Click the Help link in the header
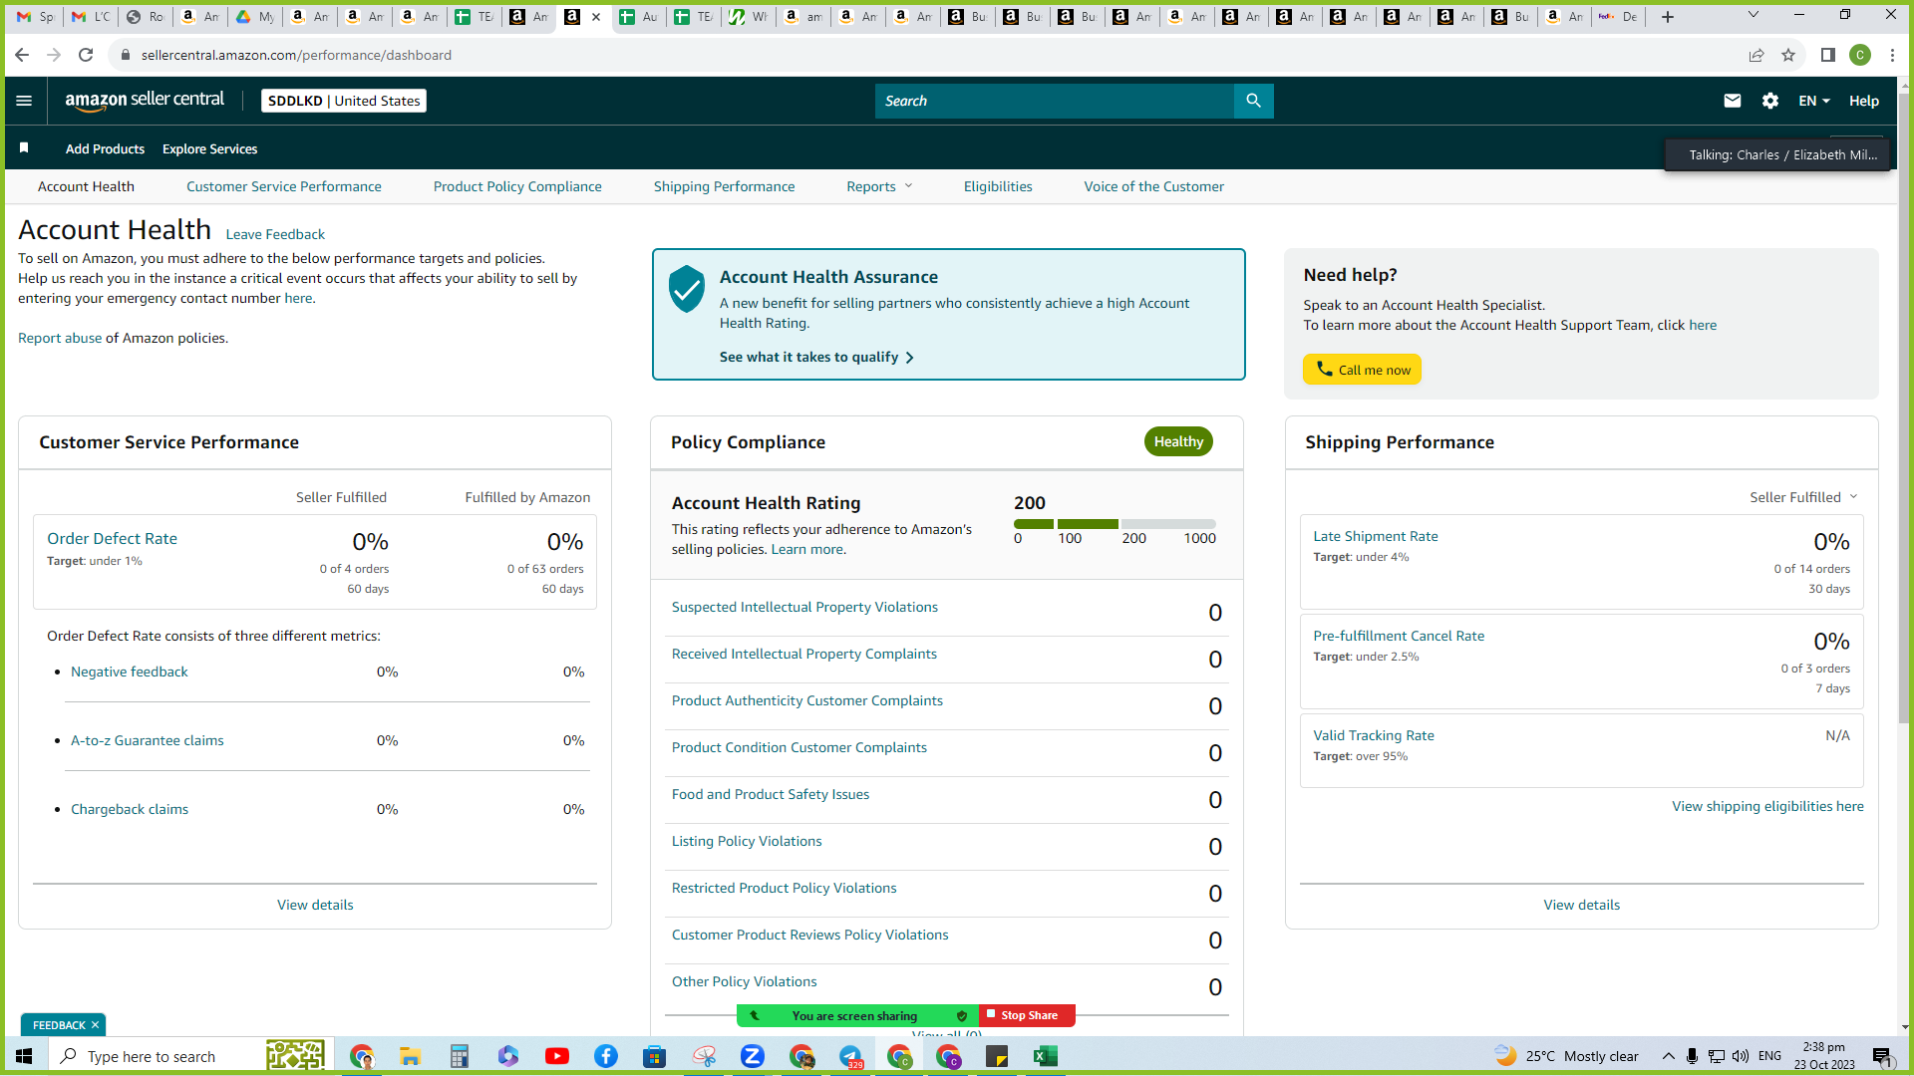The width and height of the screenshot is (1914, 1076). (x=1864, y=101)
